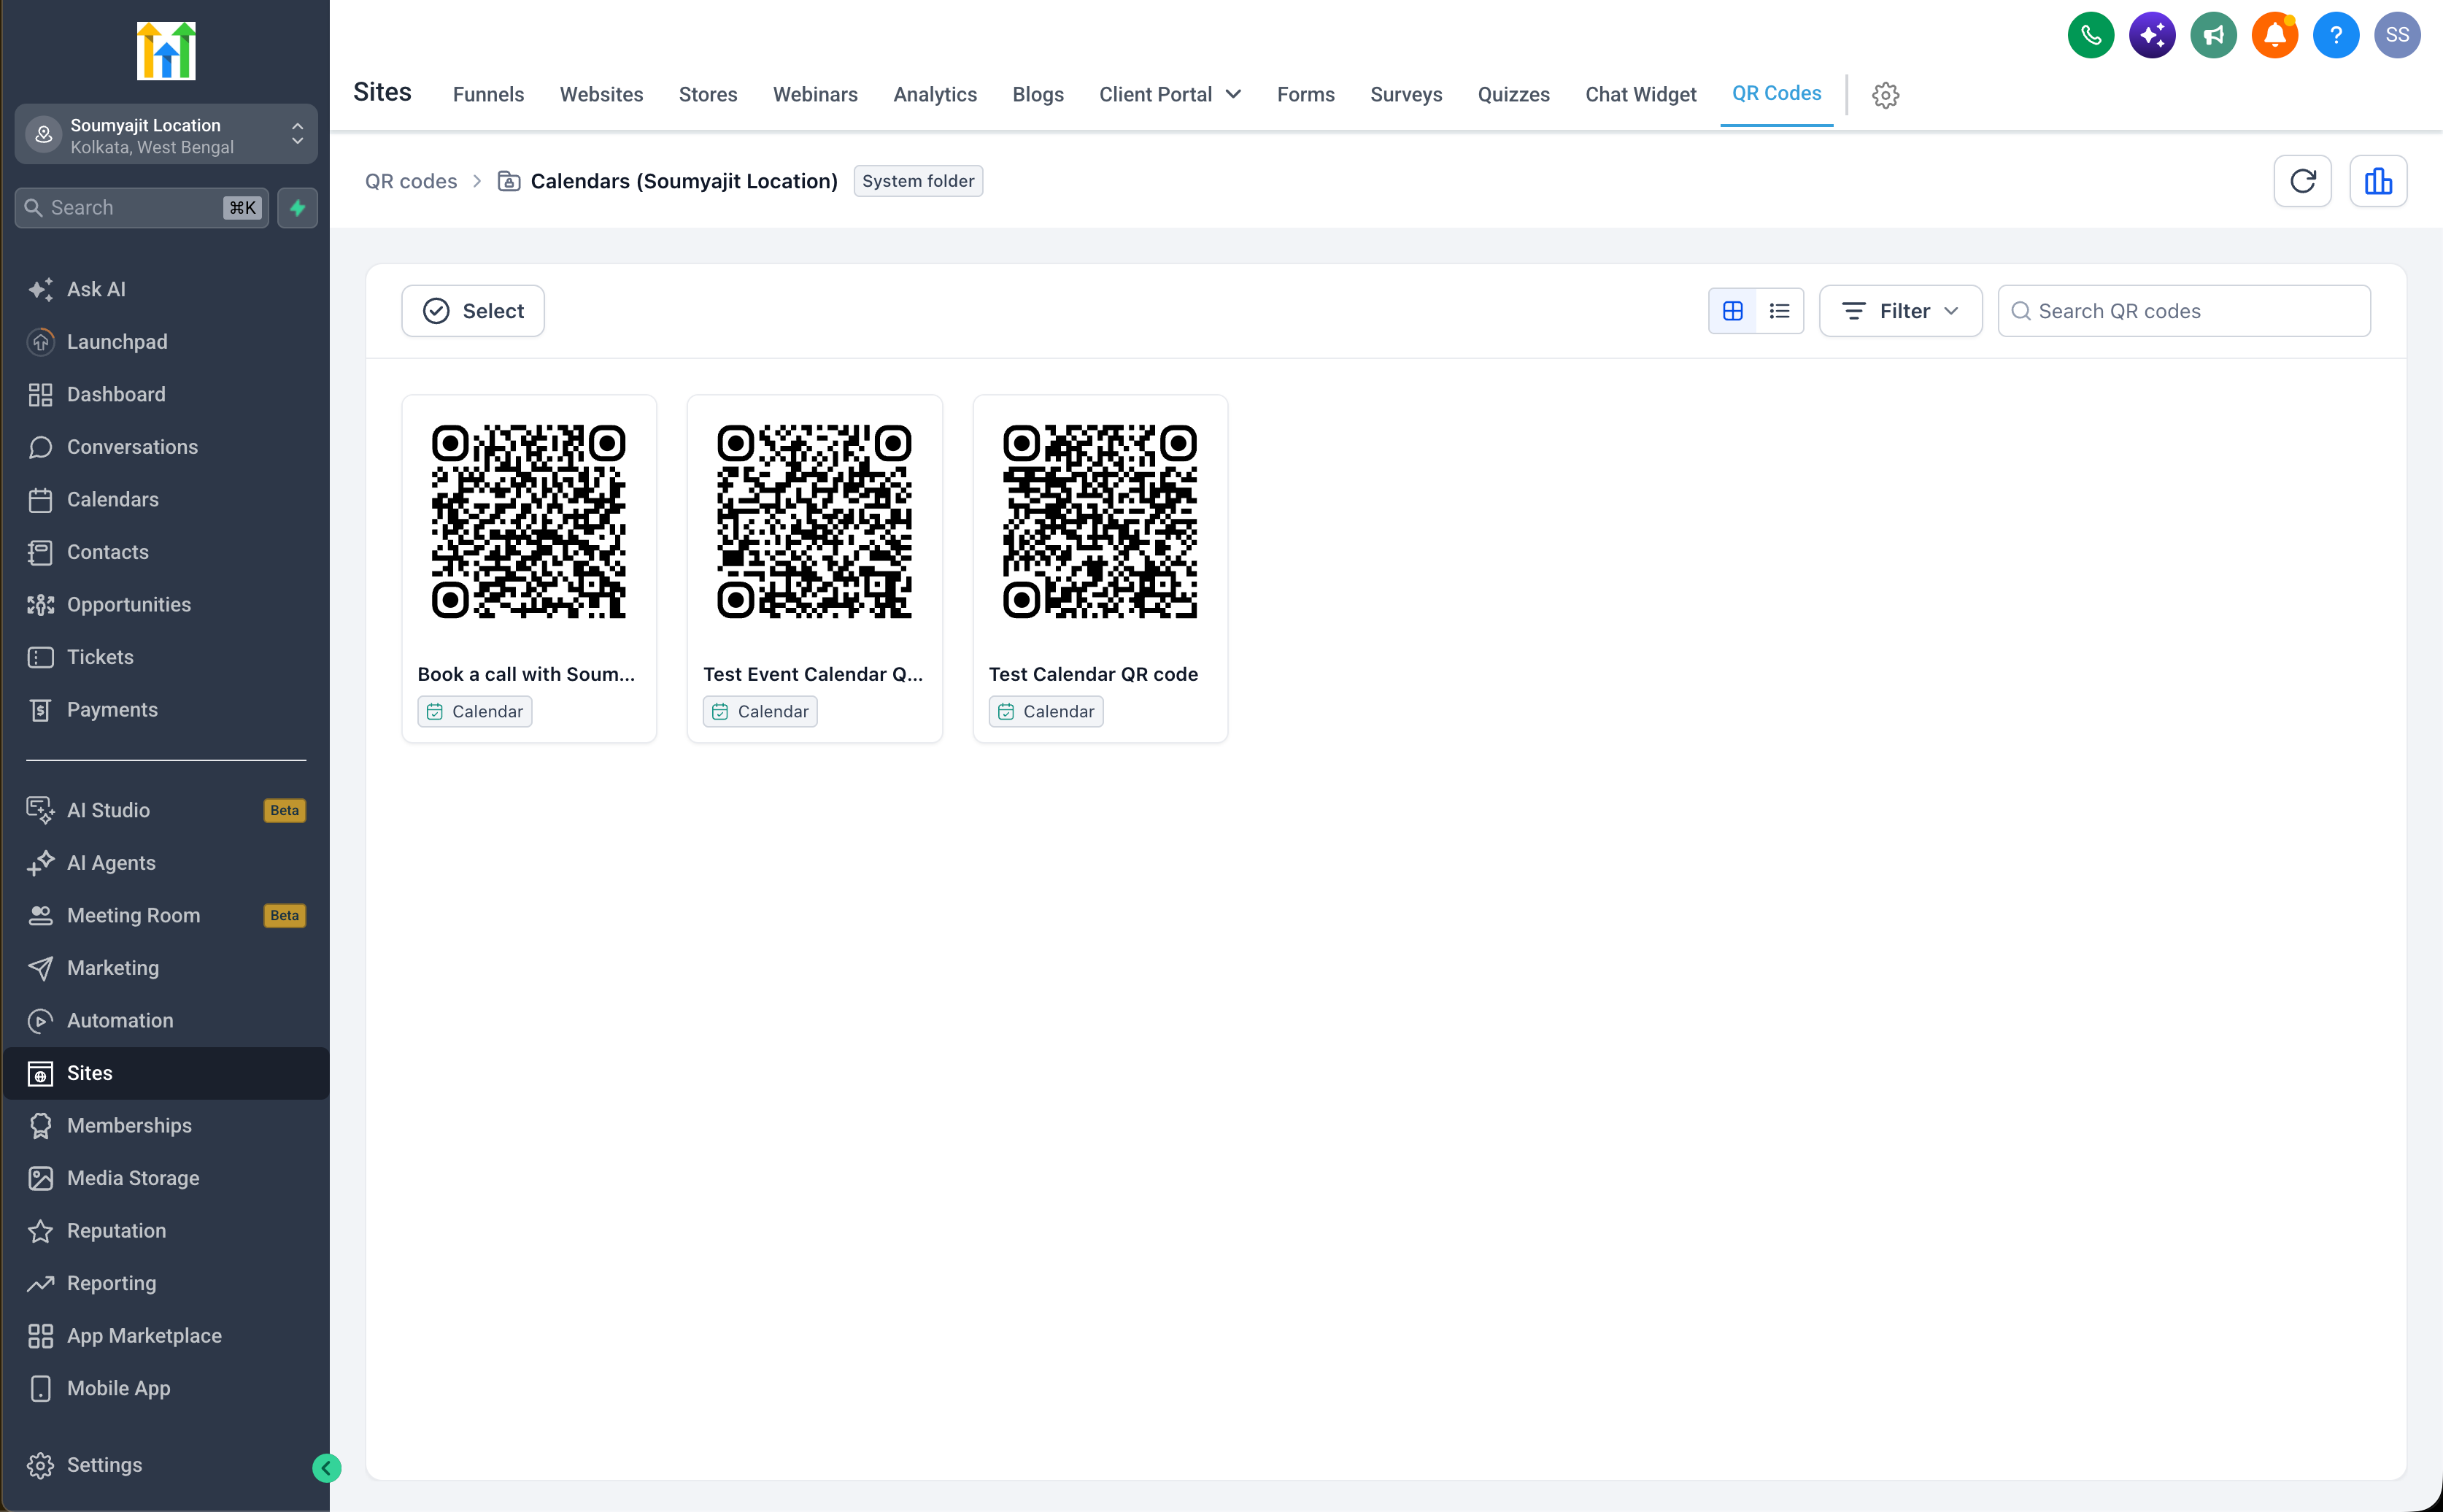Viewport: 2443px width, 1512px height.
Task: Switch to list view
Action: tap(1779, 311)
